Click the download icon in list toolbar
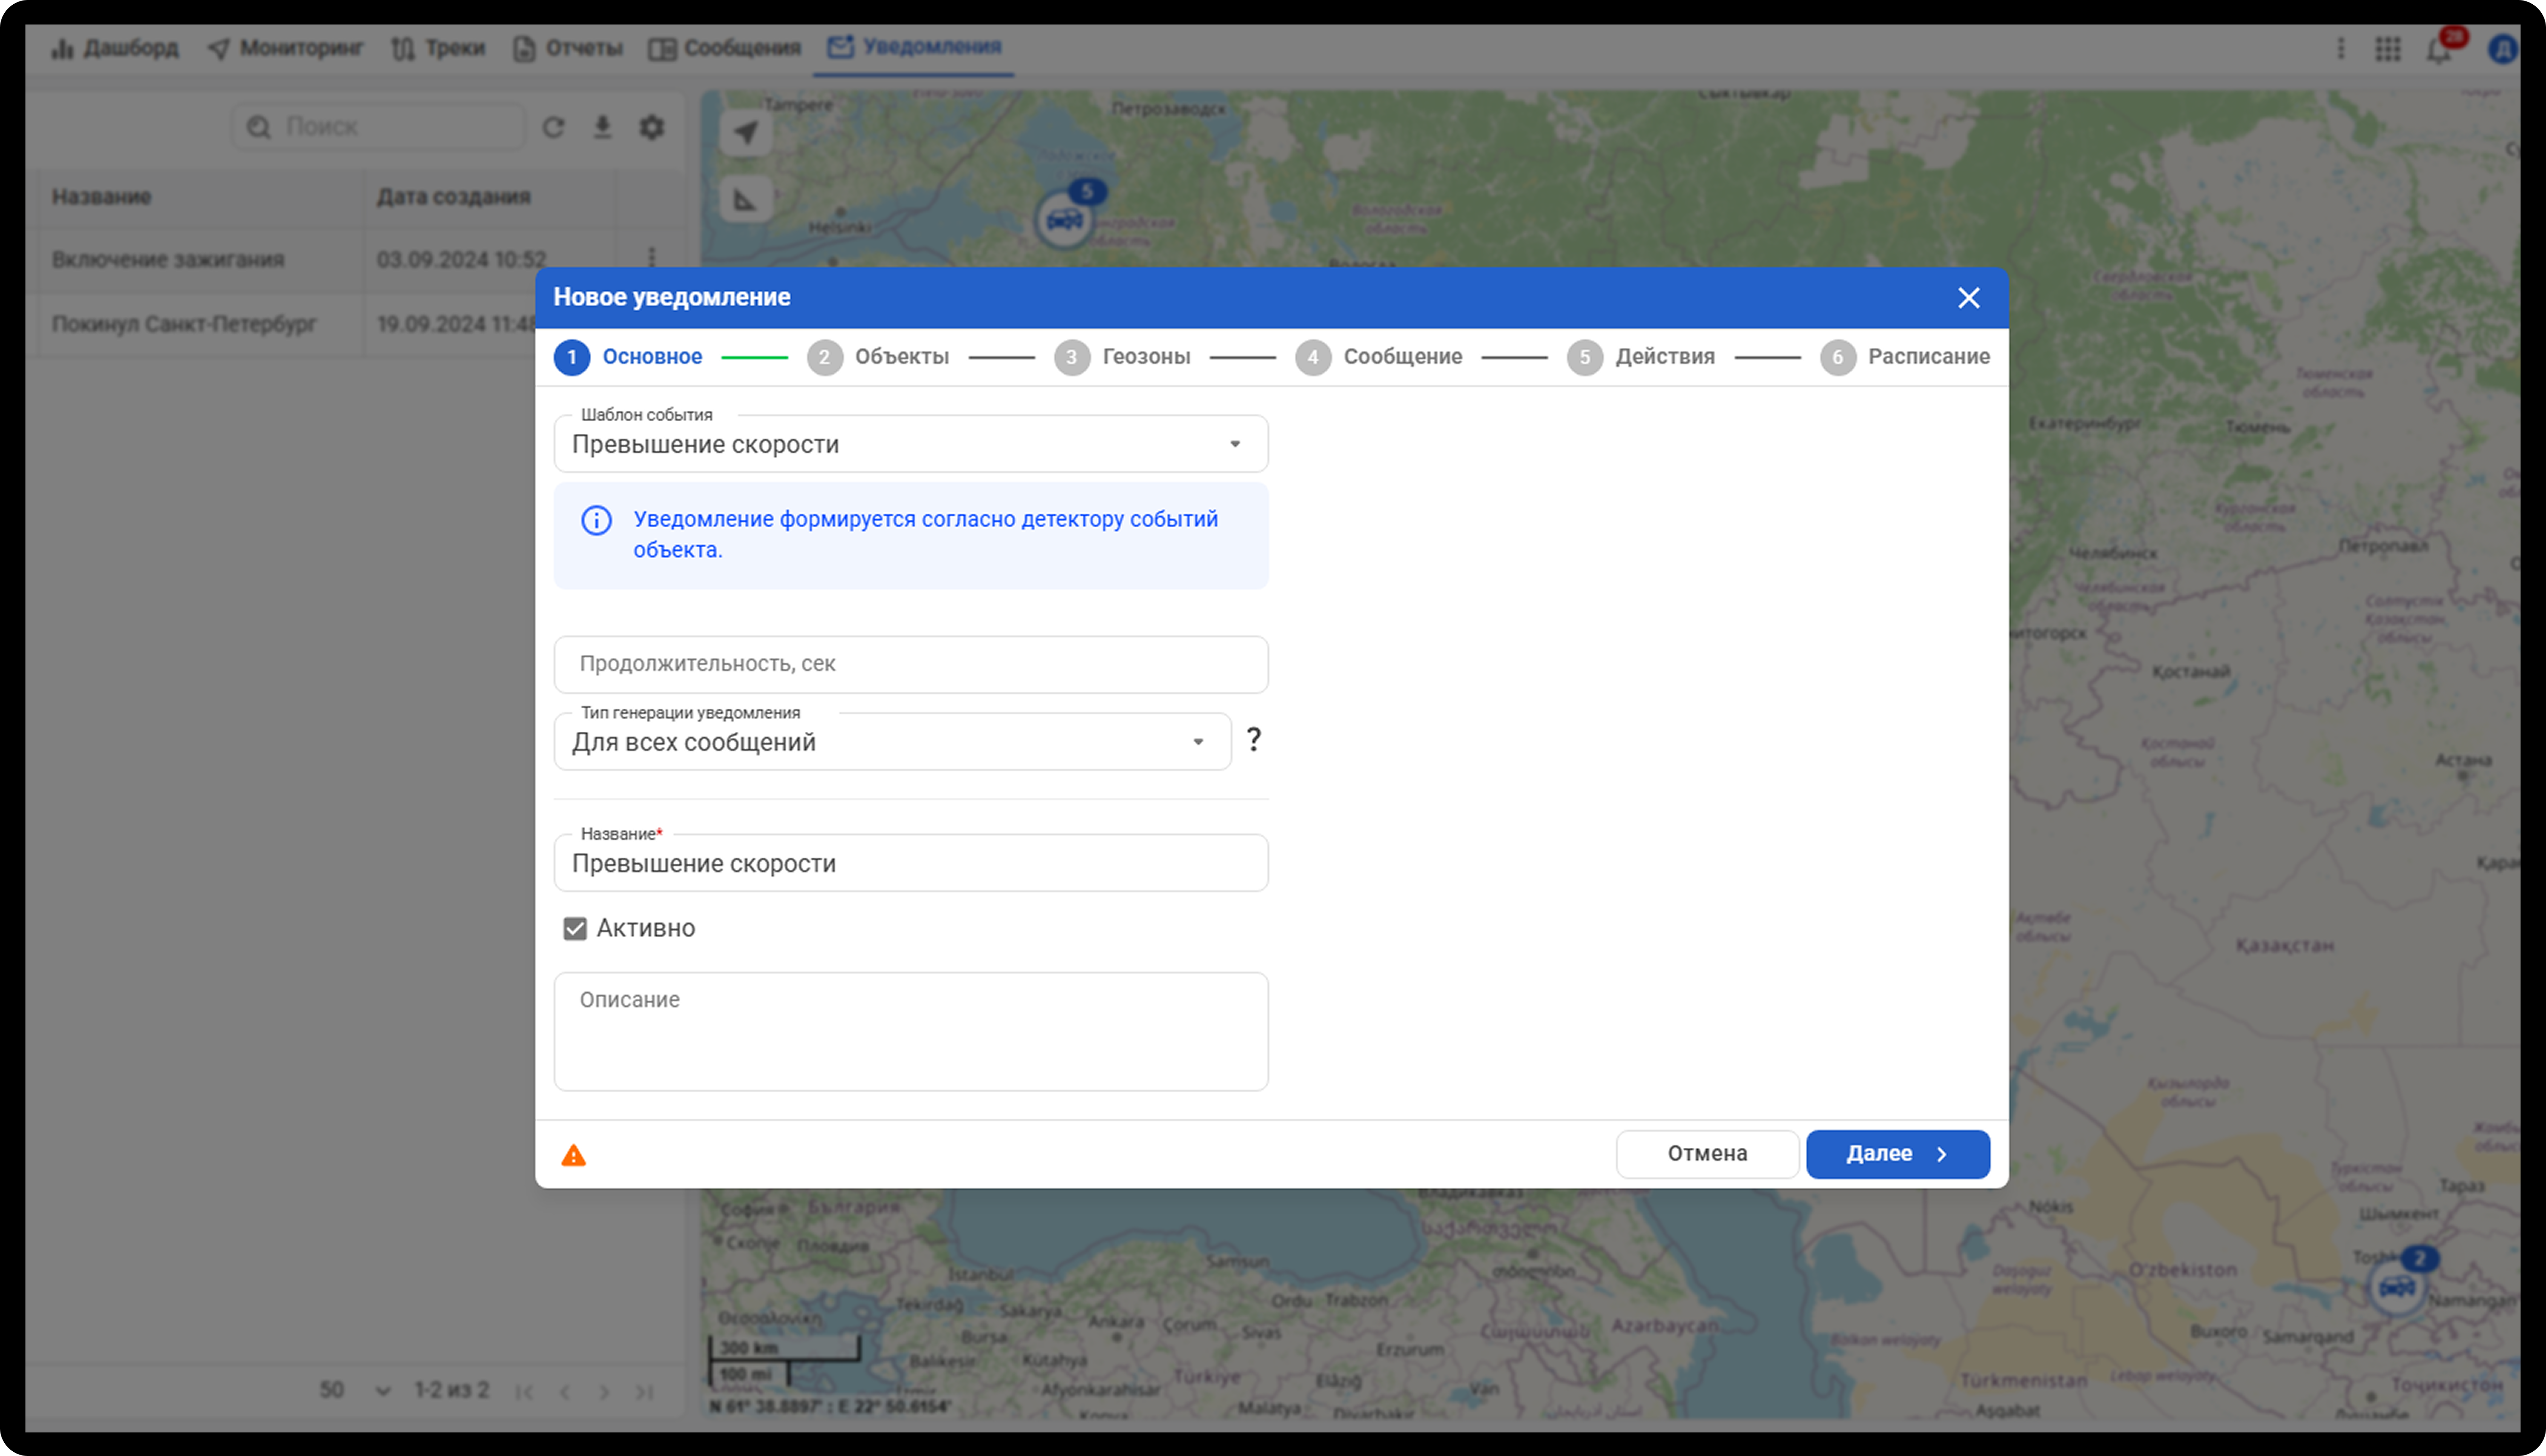 point(603,127)
